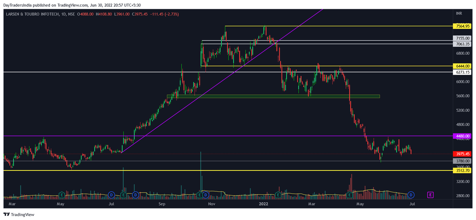Click the 2800.00 tick on the price axis
The height and width of the screenshot is (220, 476).
[462, 196]
